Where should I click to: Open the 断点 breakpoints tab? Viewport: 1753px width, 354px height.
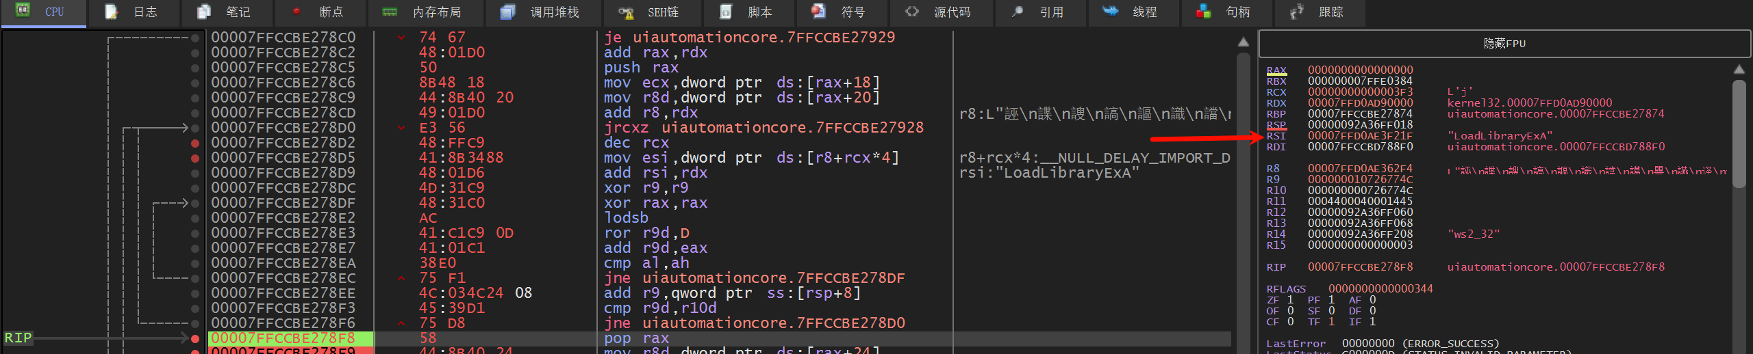tap(320, 12)
